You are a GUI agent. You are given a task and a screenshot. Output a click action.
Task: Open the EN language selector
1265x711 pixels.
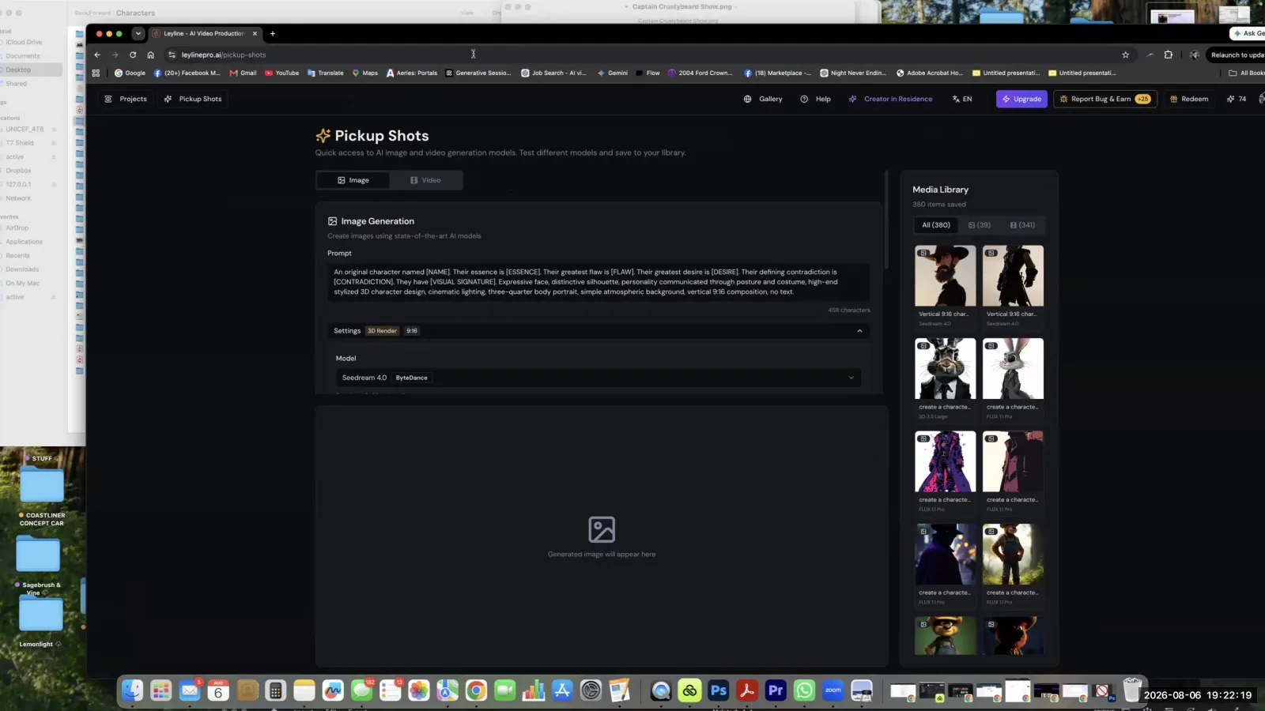point(962,99)
